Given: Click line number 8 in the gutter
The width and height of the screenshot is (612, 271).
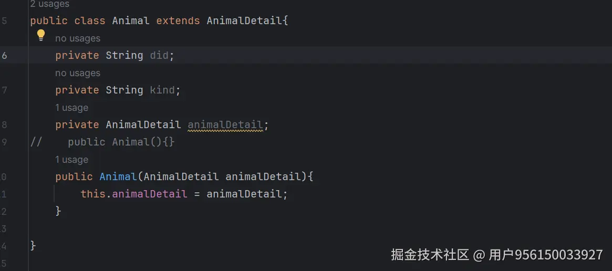Looking at the screenshot, I should (5, 125).
